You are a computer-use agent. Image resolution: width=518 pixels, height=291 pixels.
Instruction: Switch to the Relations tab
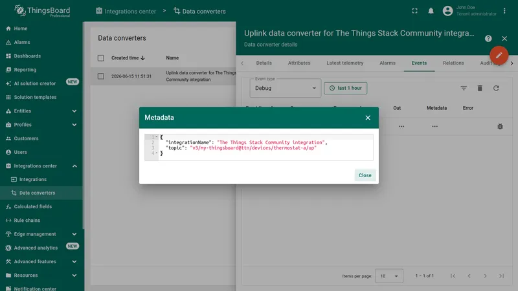[x=453, y=63]
